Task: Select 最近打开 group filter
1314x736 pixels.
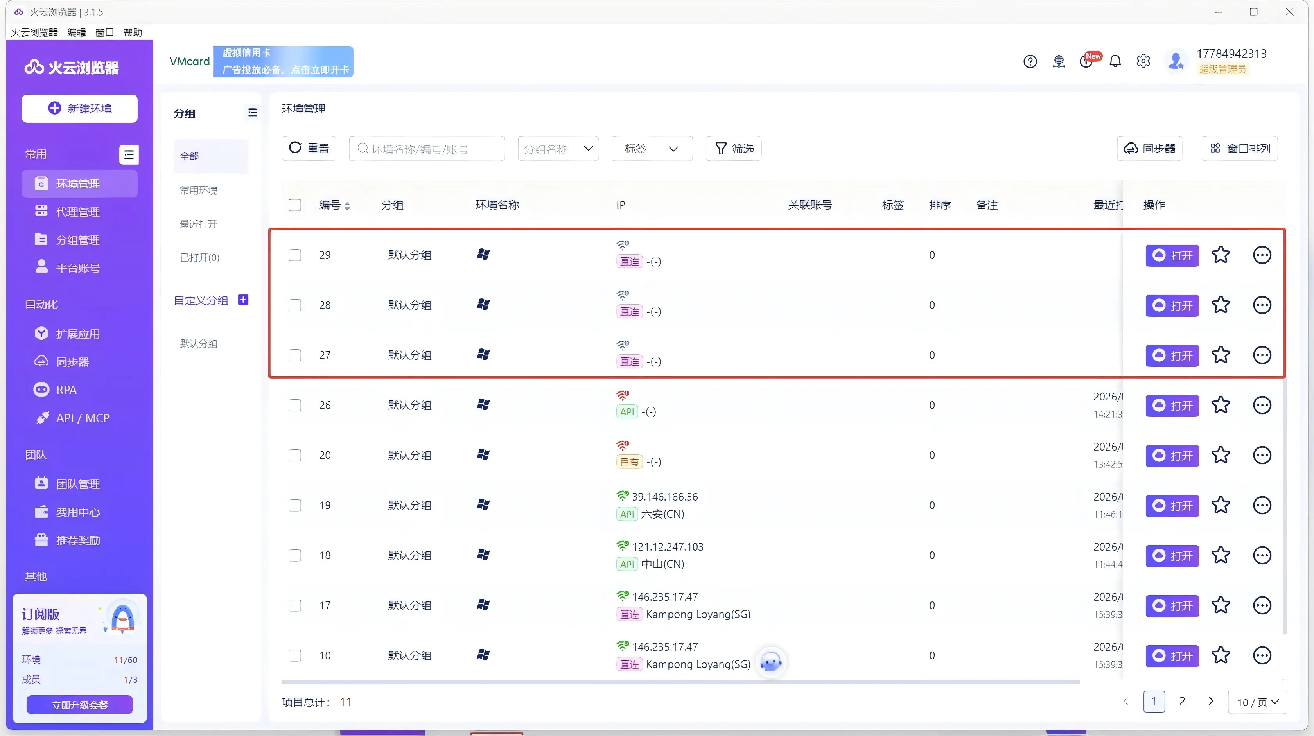Action: coord(198,224)
